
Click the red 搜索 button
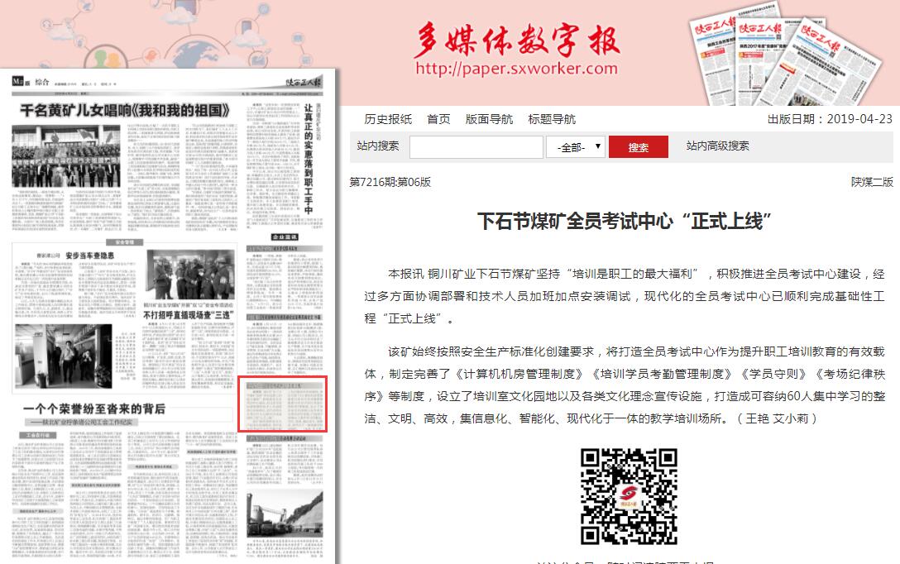point(638,147)
